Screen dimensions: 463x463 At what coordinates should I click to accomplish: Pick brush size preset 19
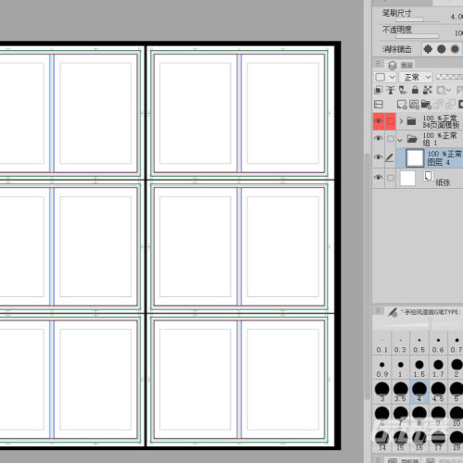pyautogui.click(x=457, y=441)
